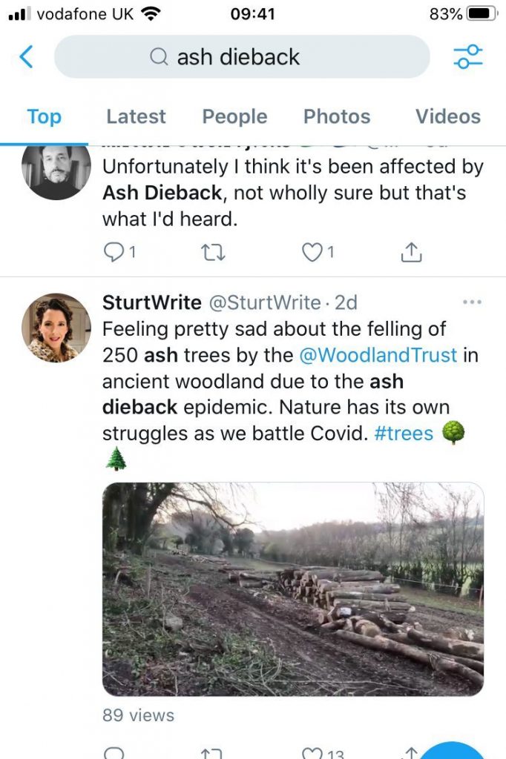Open the Photos search results tab
The image size is (506, 759).
337,116
